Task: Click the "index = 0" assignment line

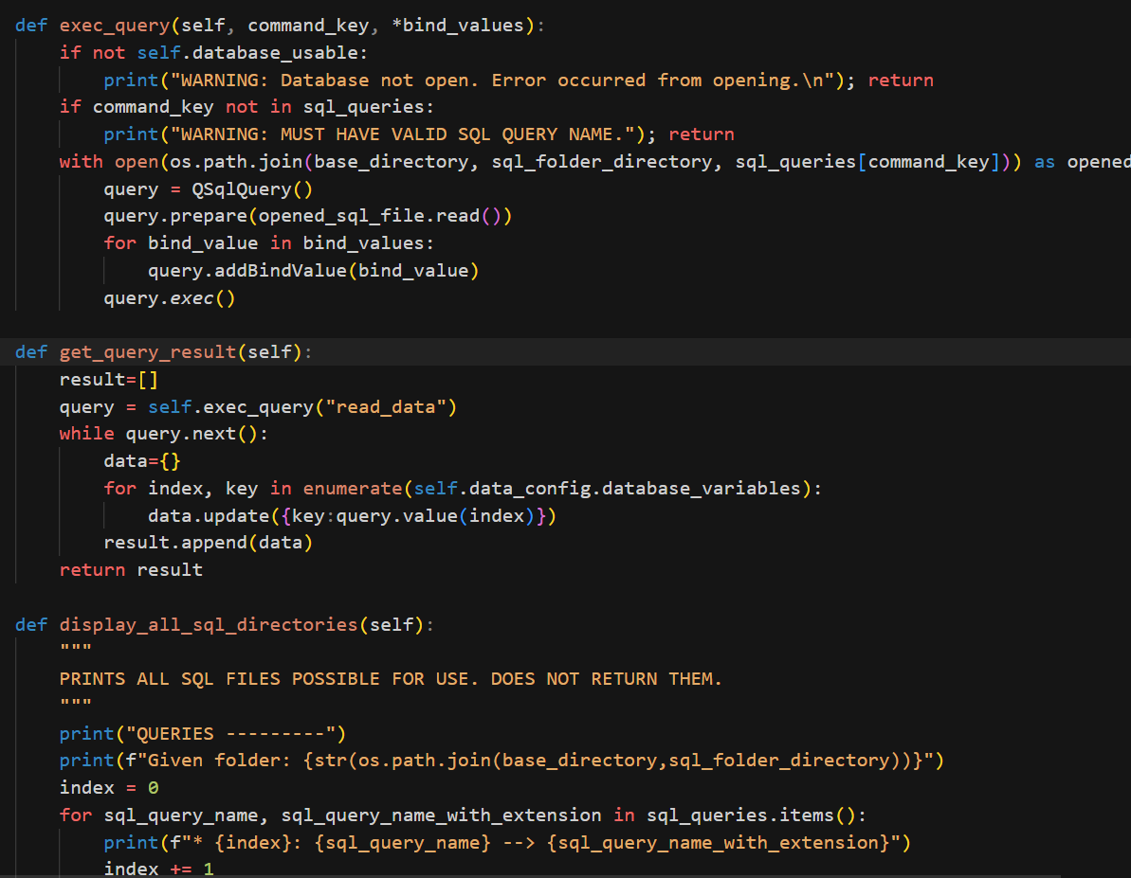Action: (x=109, y=788)
